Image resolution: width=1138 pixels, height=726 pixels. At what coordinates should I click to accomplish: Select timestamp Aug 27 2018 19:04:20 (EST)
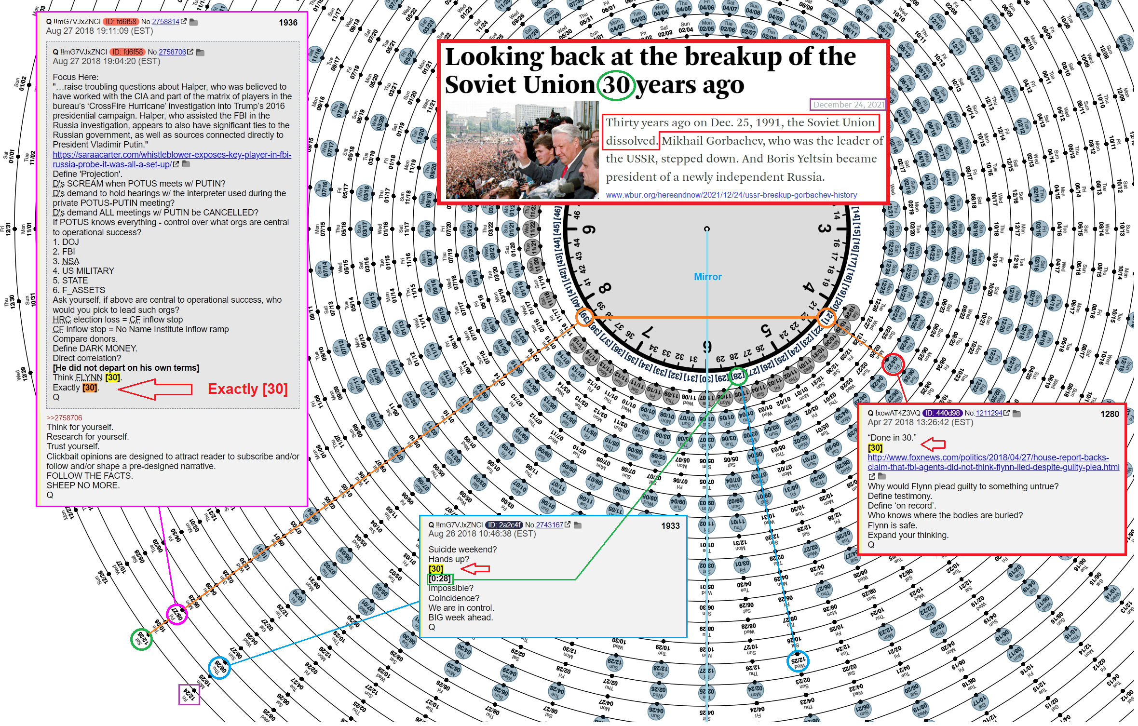(106, 62)
